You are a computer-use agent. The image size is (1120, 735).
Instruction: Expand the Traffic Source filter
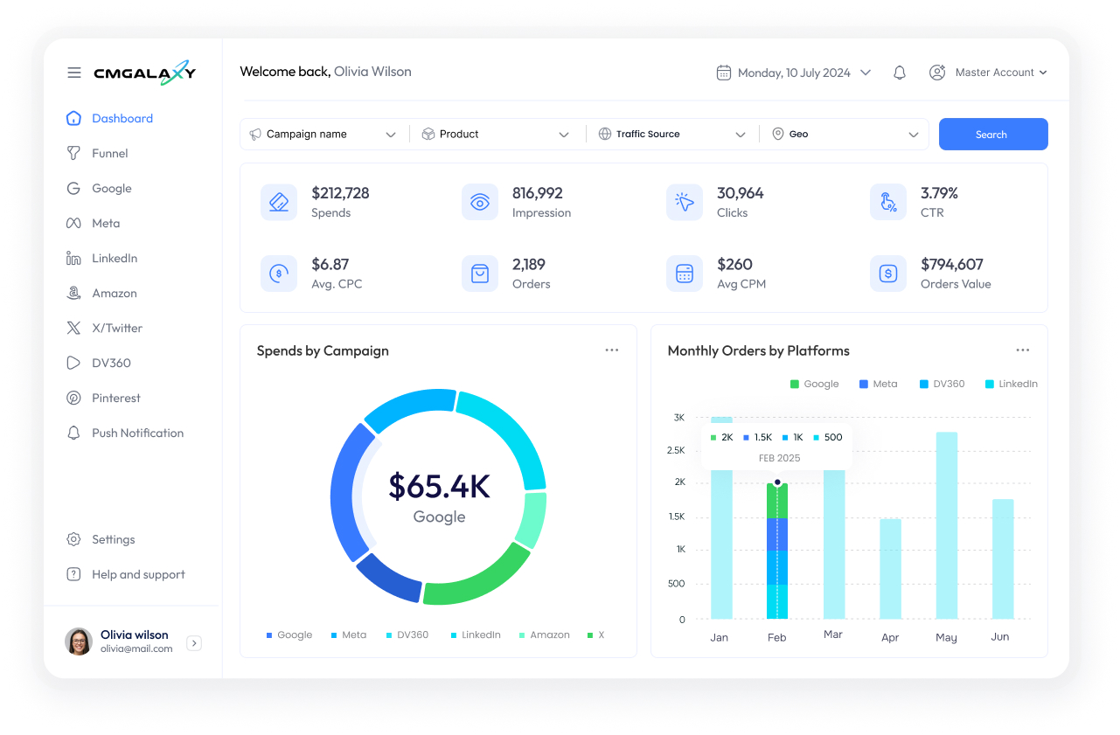tap(671, 134)
